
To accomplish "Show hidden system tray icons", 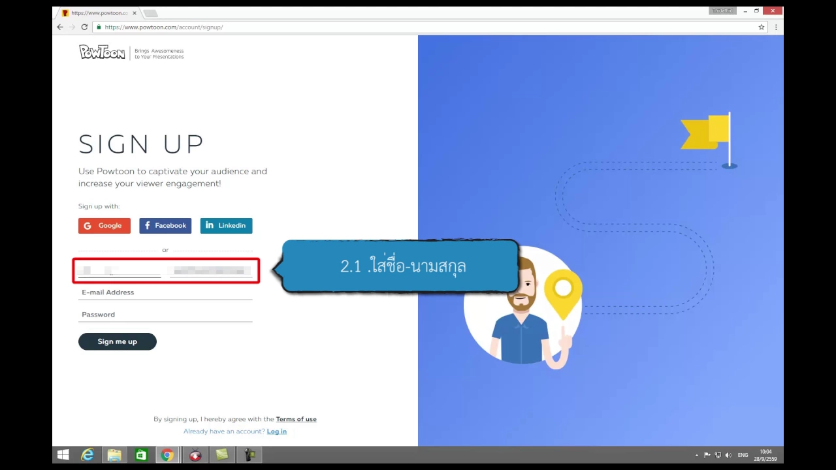I will pyautogui.click(x=697, y=455).
